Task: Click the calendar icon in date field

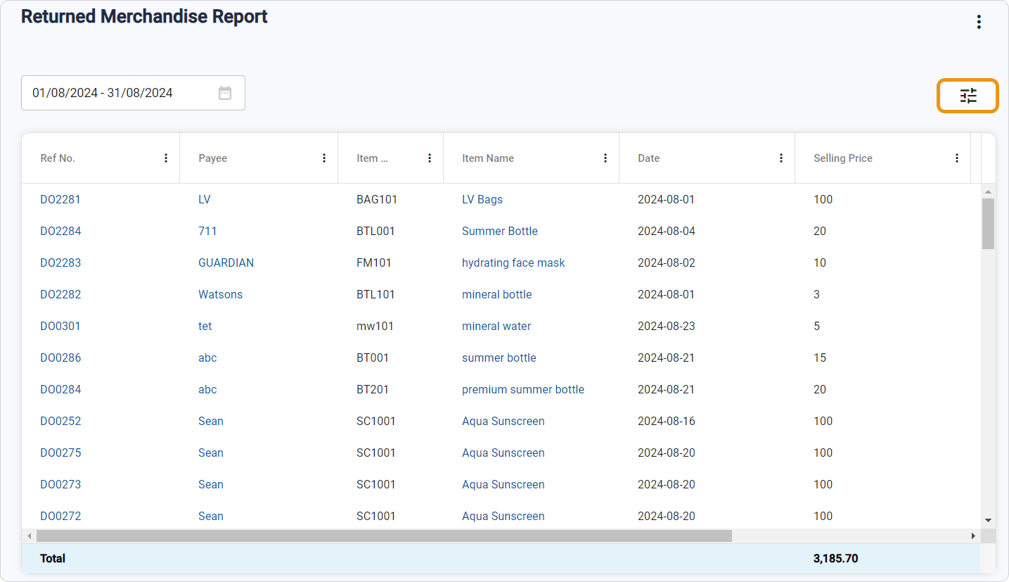Action: [225, 93]
